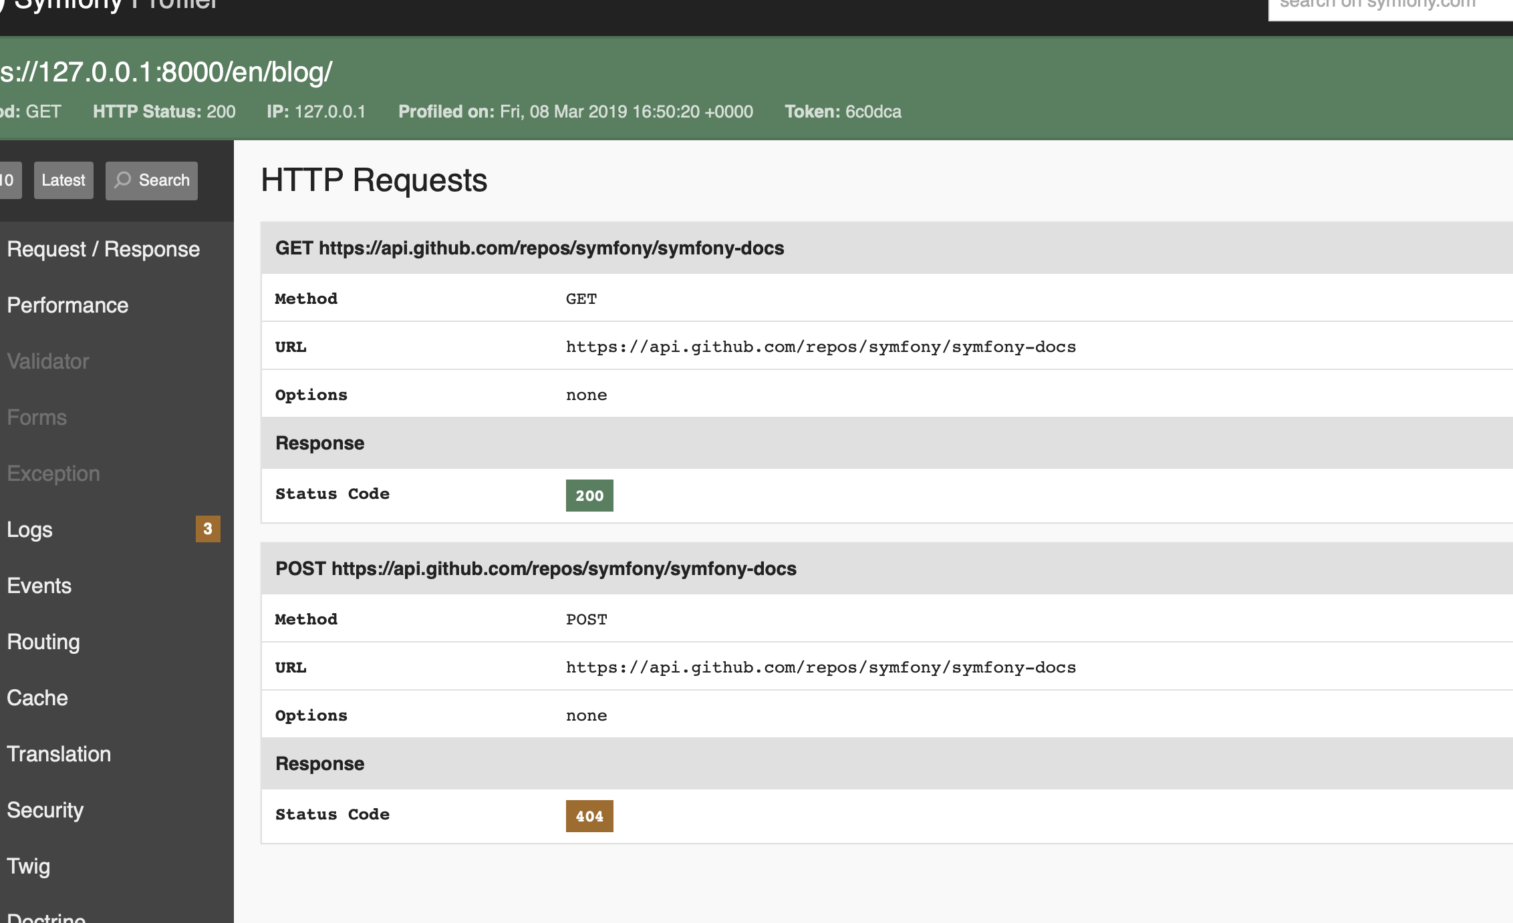Click the Options none value under GET request
1513x923 pixels.
pyautogui.click(x=586, y=395)
